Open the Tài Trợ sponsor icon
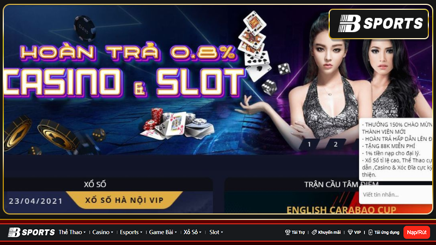This screenshot has width=436, height=245. tap(288, 232)
